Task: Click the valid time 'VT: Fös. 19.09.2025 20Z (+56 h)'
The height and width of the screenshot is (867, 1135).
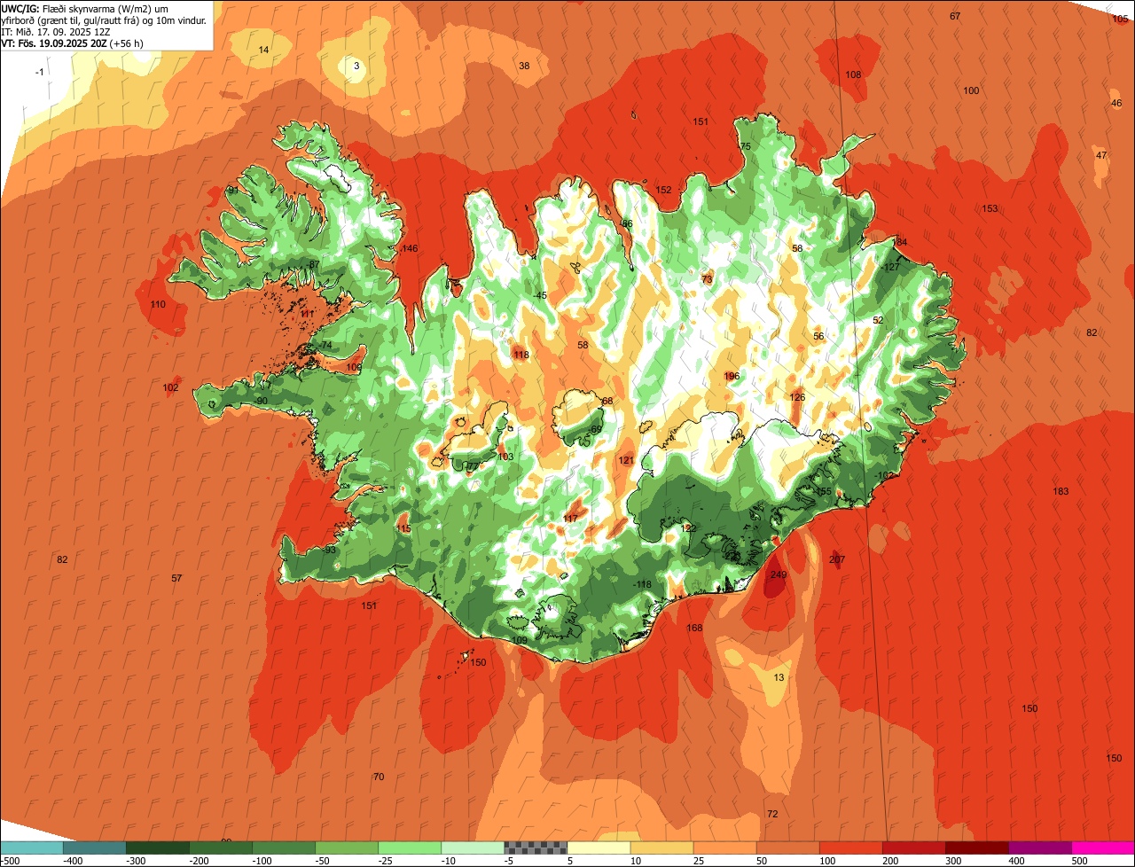Action: click(x=73, y=43)
